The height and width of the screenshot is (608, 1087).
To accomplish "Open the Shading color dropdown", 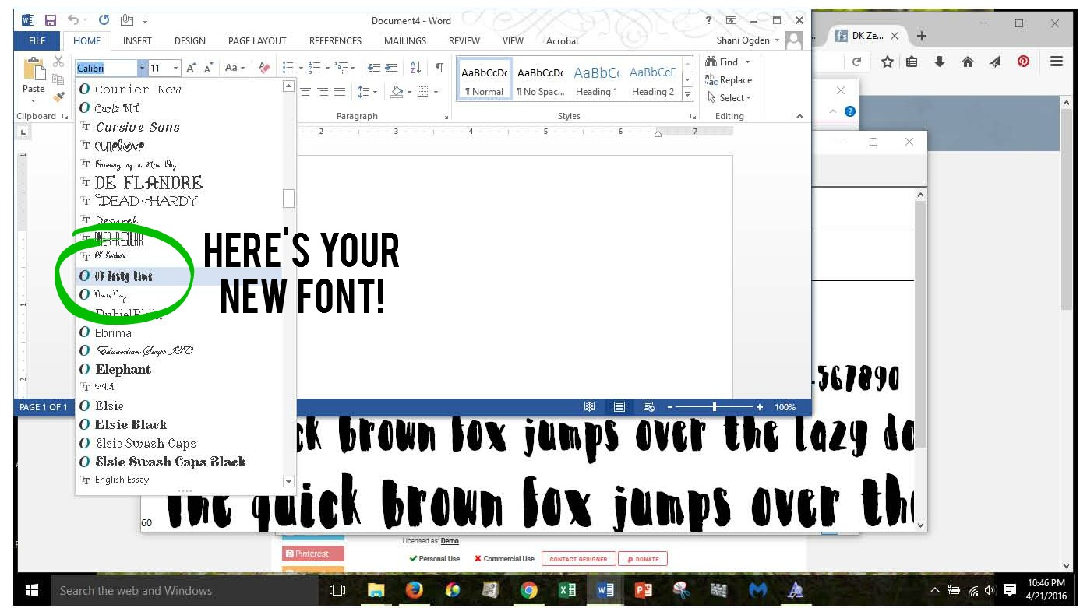I will (408, 92).
